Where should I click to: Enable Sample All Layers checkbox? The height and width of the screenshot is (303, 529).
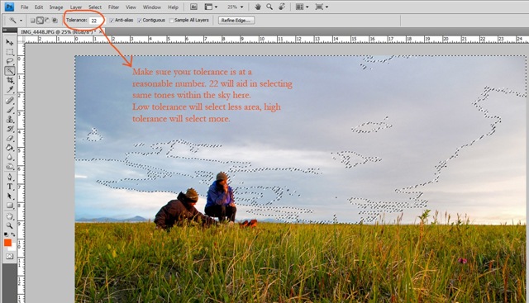(x=171, y=21)
